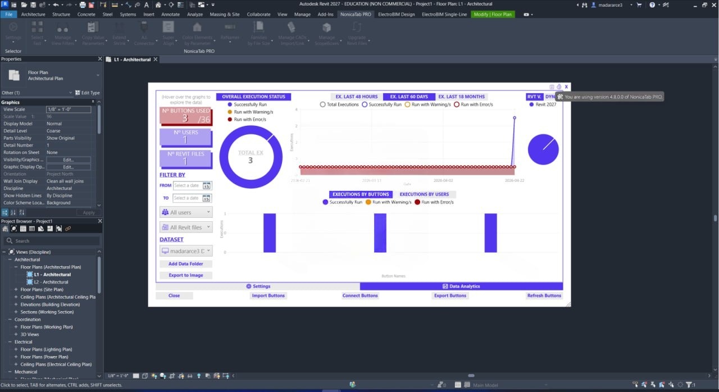
Task: Click the Undo arrow in quick access toolbar
Action: point(55,4)
